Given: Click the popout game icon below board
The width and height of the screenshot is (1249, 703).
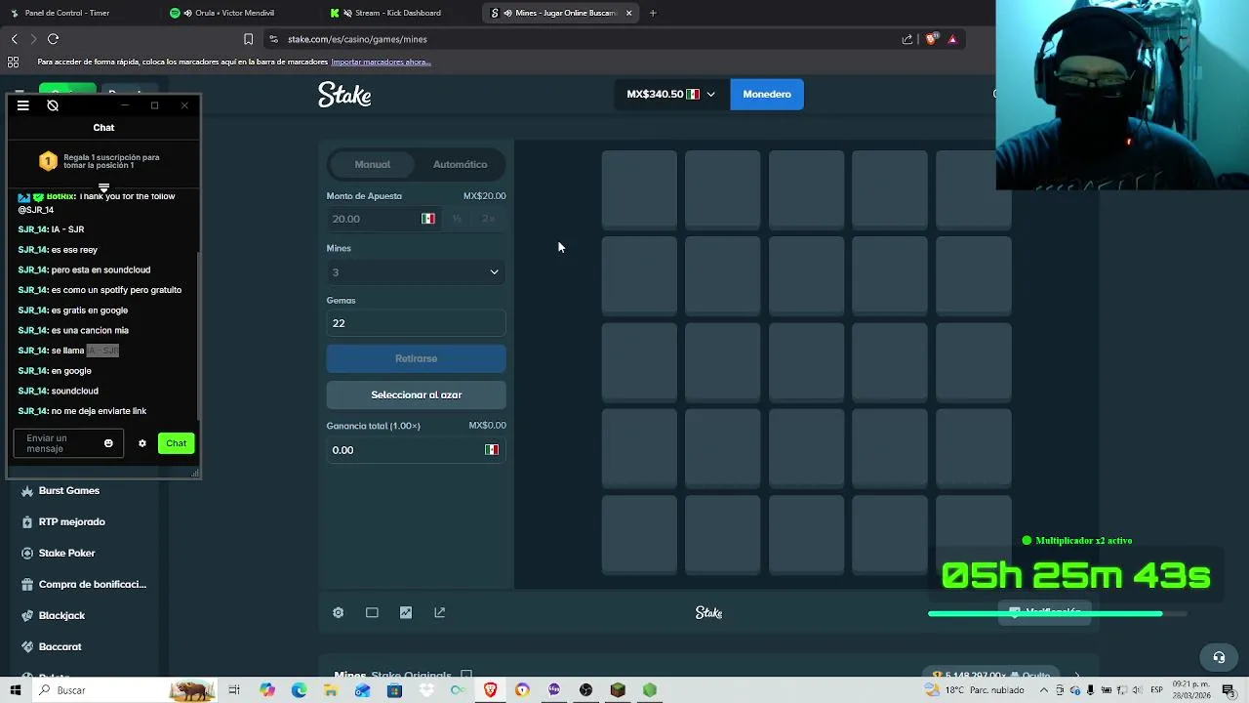Looking at the screenshot, I should [x=439, y=612].
